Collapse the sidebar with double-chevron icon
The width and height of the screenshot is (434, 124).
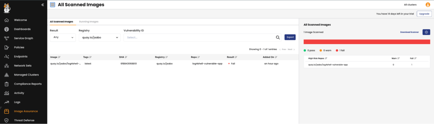pos(42,5)
